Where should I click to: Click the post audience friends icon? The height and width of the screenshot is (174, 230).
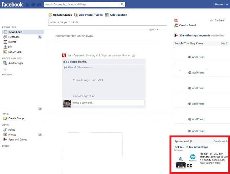[x=133, y=55]
